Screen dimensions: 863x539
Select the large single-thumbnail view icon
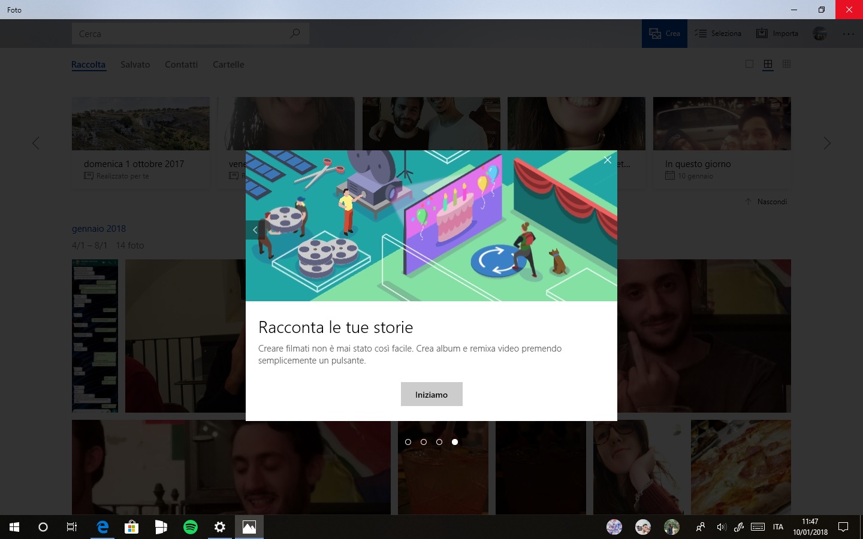pos(749,64)
